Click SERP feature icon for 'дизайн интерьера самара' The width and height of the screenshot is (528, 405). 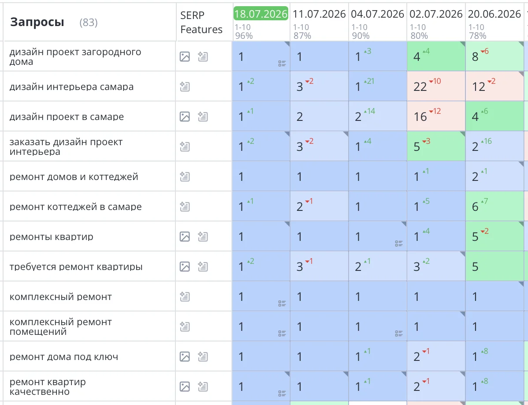(185, 86)
